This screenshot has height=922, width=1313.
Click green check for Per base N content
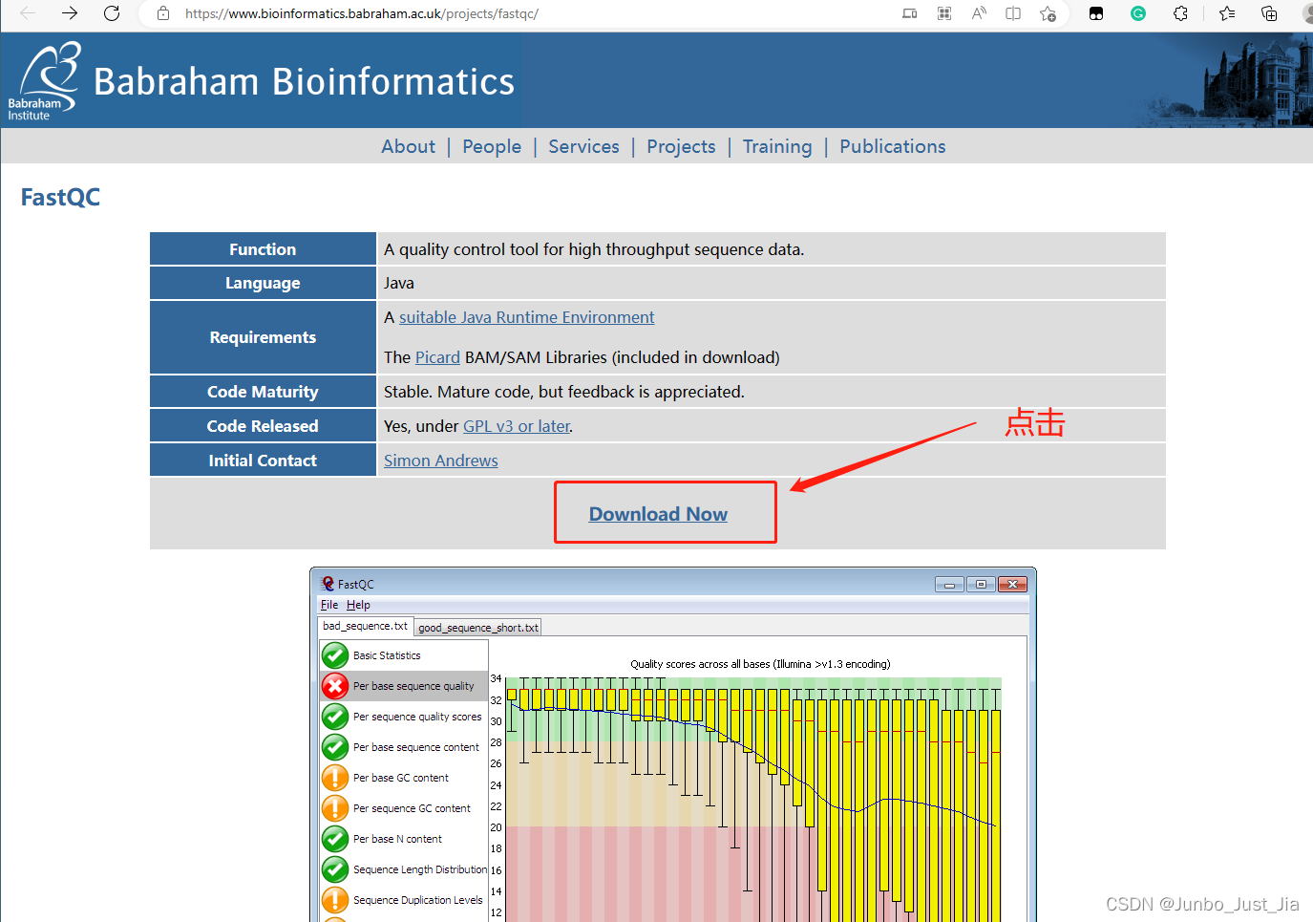coord(334,839)
